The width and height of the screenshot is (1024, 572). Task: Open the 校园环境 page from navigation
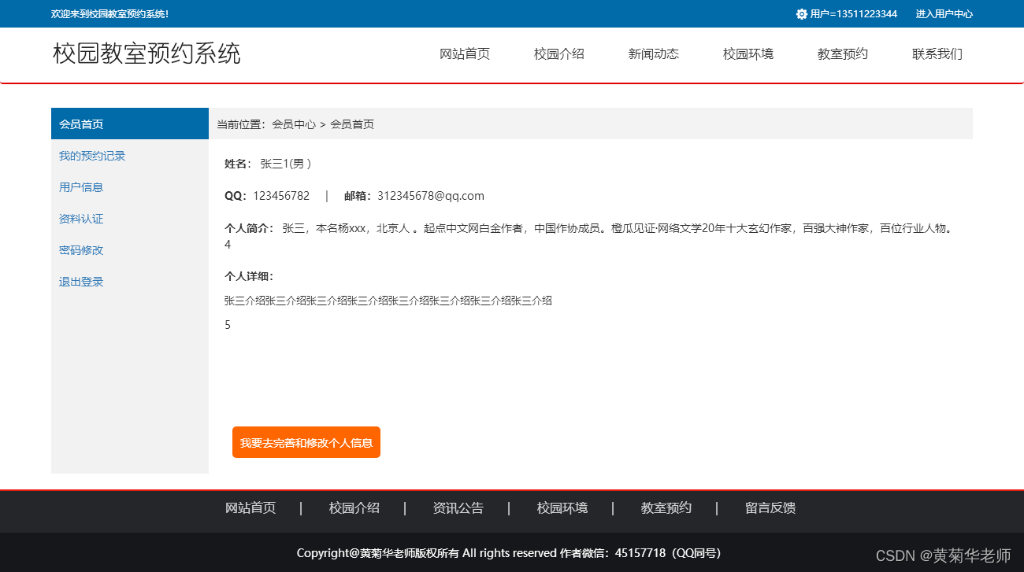[x=747, y=54]
